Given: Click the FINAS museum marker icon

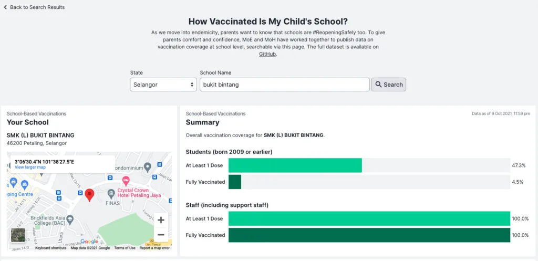Looking at the screenshot, I should 111,194.
